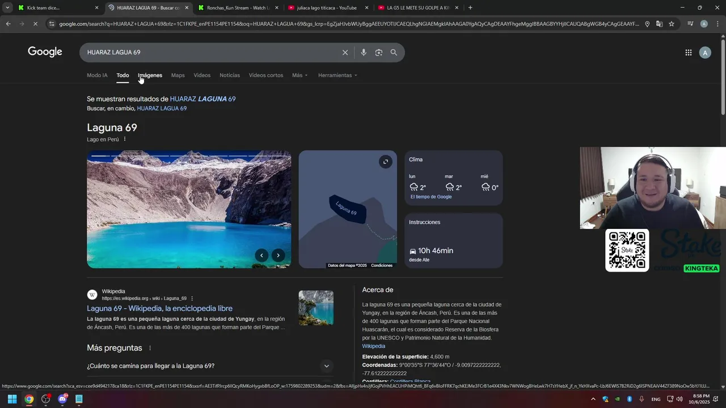
Task: Expand the Laguna 69 map
Action: (x=386, y=161)
